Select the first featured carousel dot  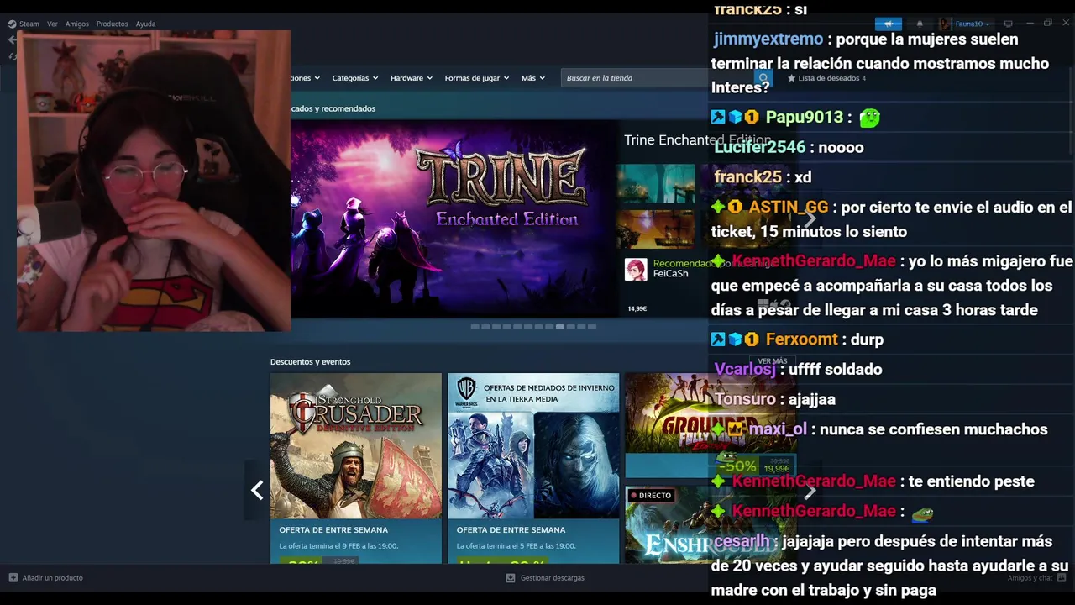tap(475, 327)
